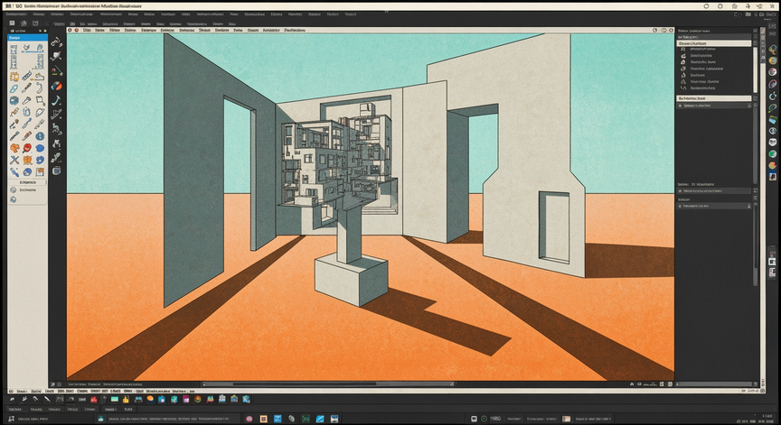
Task: Click the small doorway in the right canvas wall
Action: click(x=554, y=226)
